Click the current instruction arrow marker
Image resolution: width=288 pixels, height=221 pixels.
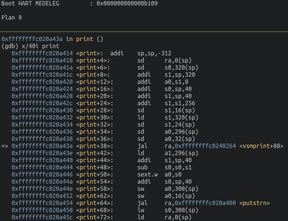[5, 146]
